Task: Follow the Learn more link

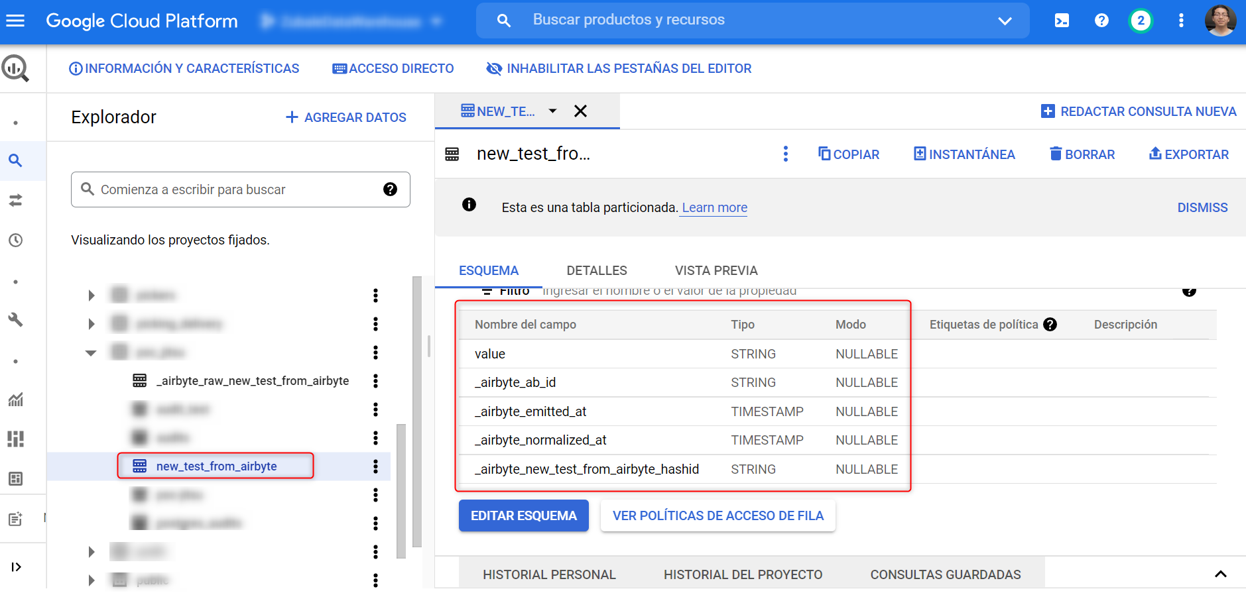Action: [x=715, y=207]
